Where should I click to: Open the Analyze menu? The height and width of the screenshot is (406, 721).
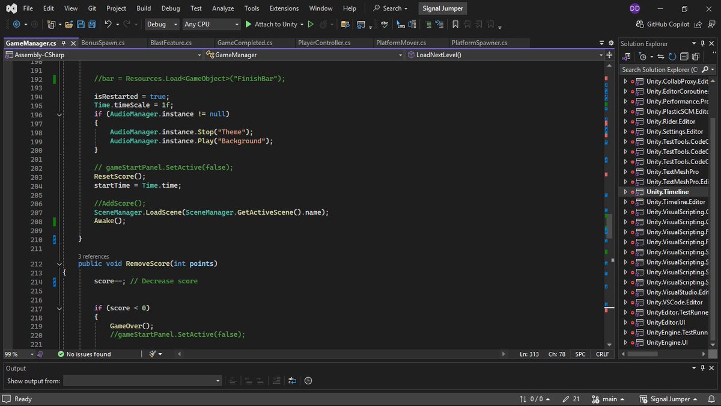click(x=223, y=8)
